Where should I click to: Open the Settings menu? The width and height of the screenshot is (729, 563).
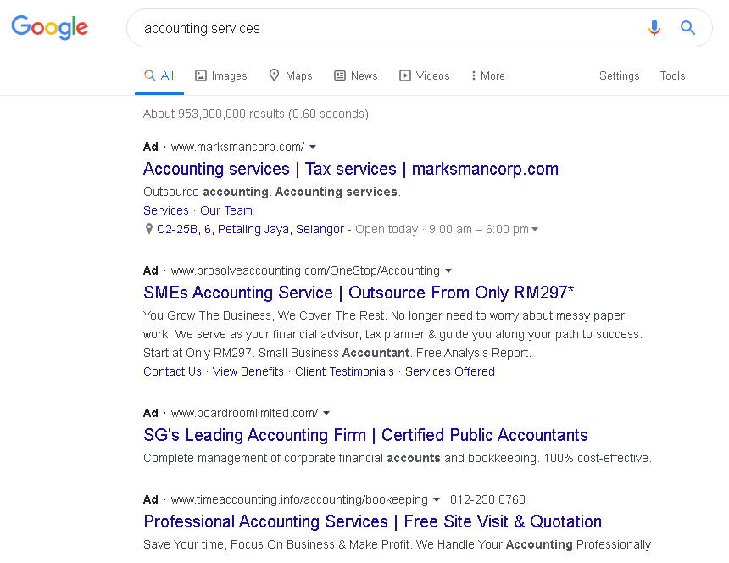pos(619,75)
